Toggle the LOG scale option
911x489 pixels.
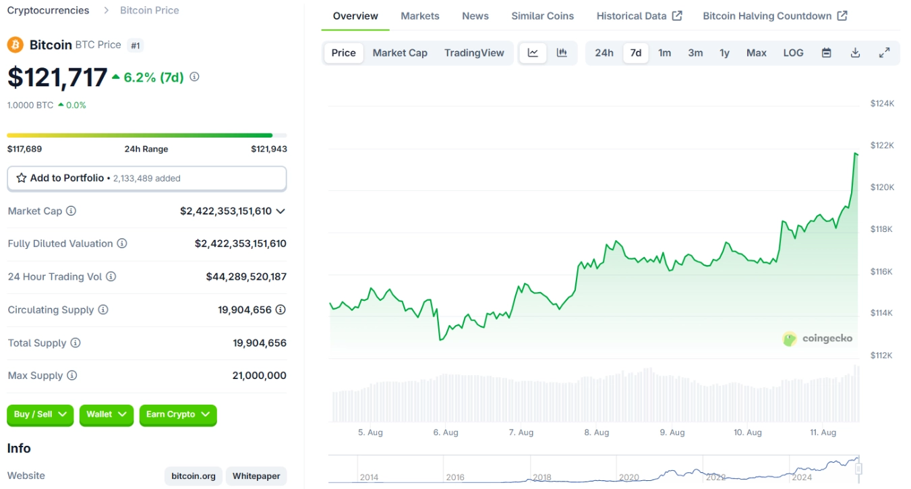click(x=793, y=53)
